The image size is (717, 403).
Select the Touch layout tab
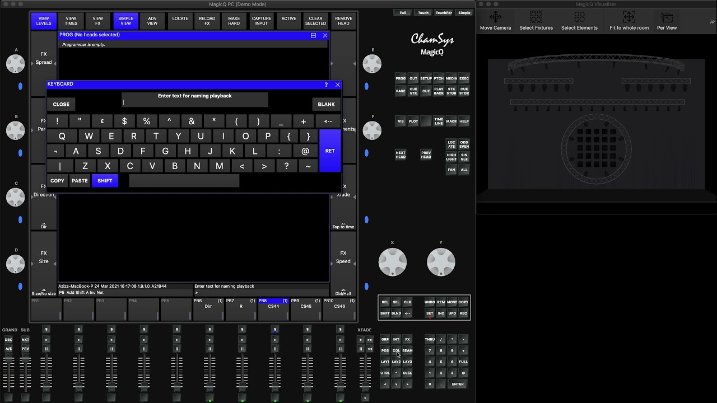tap(423, 12)
